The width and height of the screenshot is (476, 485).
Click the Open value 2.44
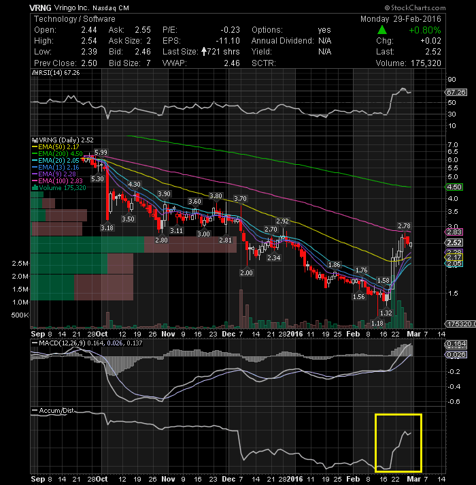tap(89, 30)
